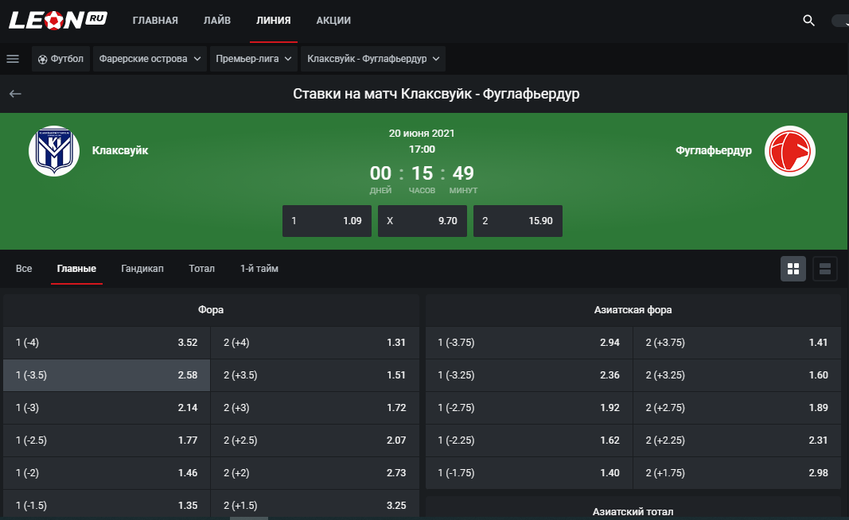849x520 pixels.
Task: Expand the Фарерские острова dropdown
Action: click(x=150, y=58)
